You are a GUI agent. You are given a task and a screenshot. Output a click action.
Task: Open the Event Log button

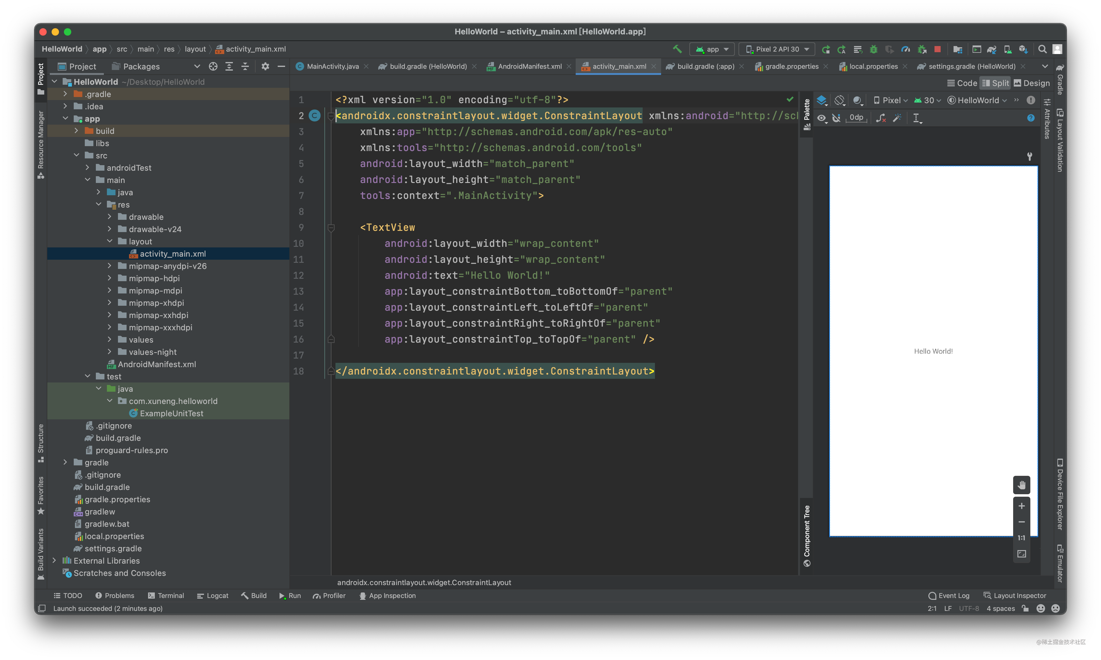coord(948,596)
